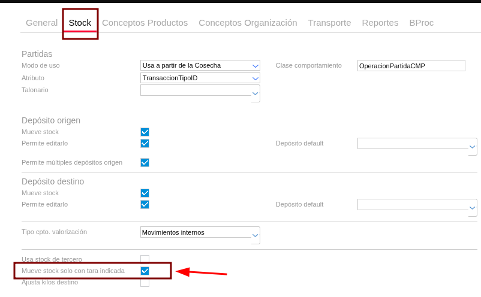Switch to Conceptos Productos tab
The width and height of the screenshot is (481, 297).
click(x=145, y=23)
